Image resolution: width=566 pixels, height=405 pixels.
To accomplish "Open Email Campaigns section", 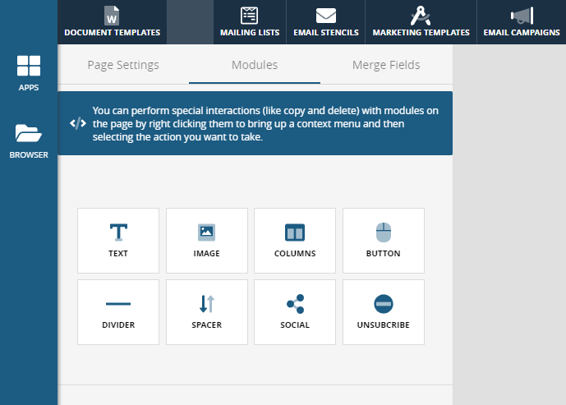I will pyautogui.click(x=521, y=22).
